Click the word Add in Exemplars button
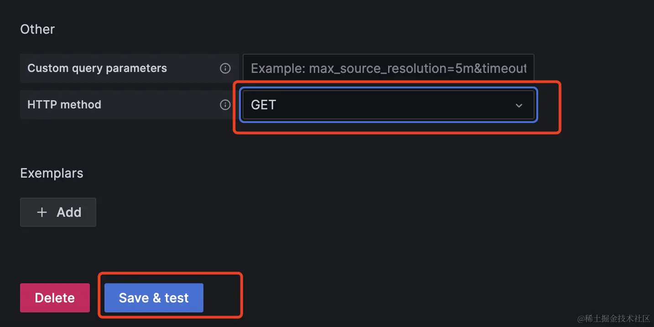 coord(69,212)
